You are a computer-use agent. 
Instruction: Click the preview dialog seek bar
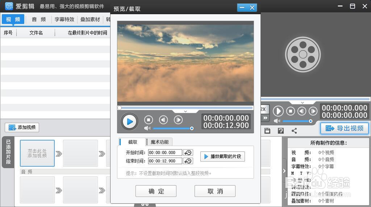[x=185, y=108]
